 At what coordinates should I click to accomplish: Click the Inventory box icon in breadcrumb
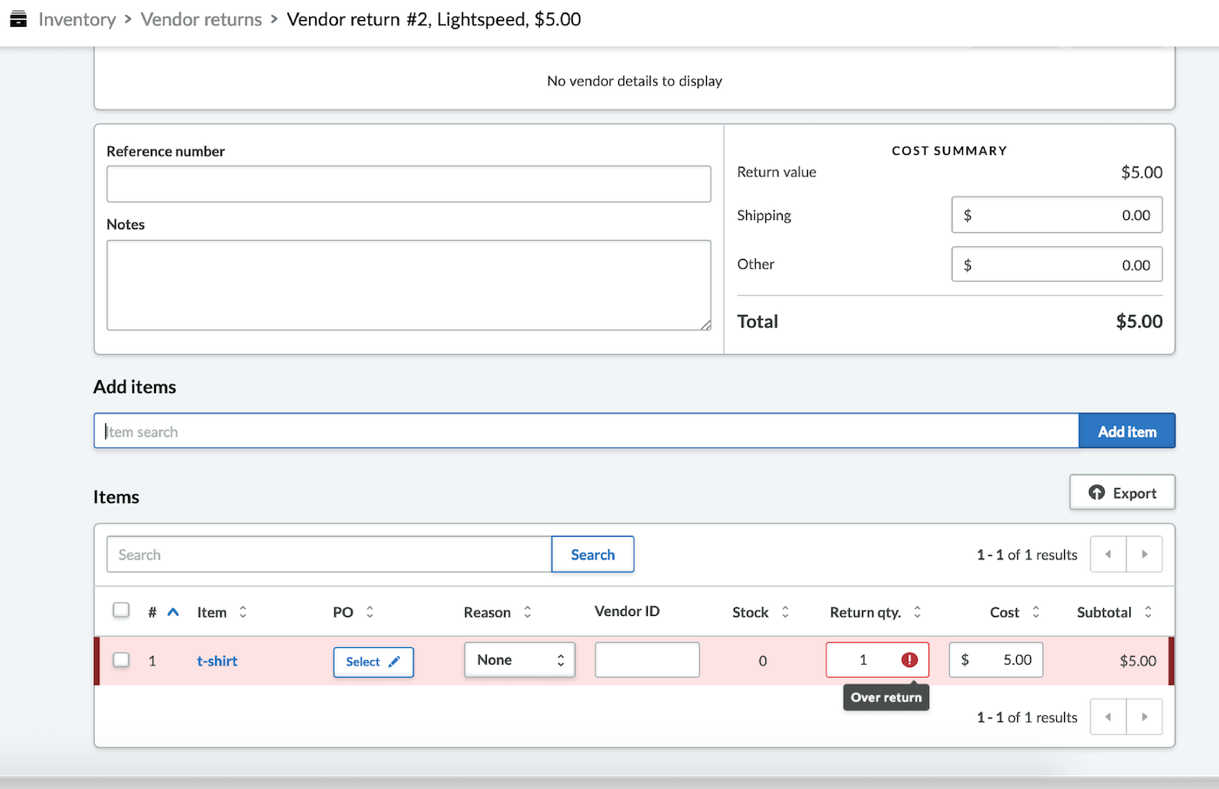(x=18, y=19)
